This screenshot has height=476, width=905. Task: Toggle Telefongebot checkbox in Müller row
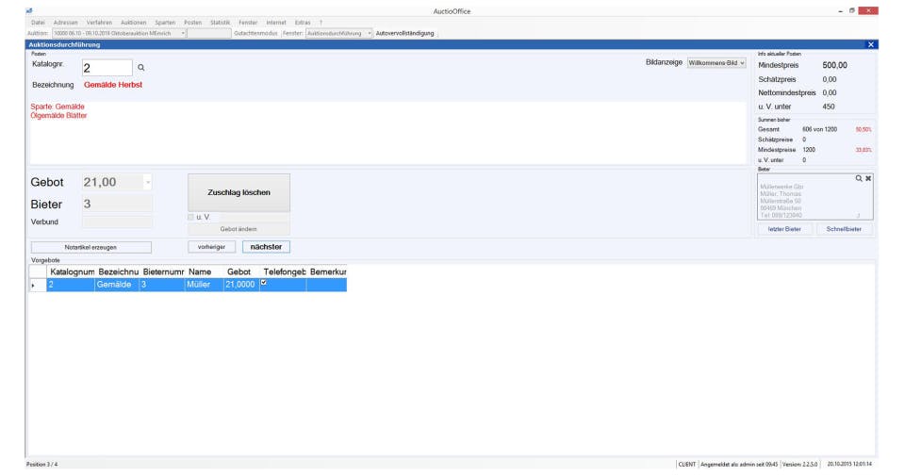click(264, 283)
